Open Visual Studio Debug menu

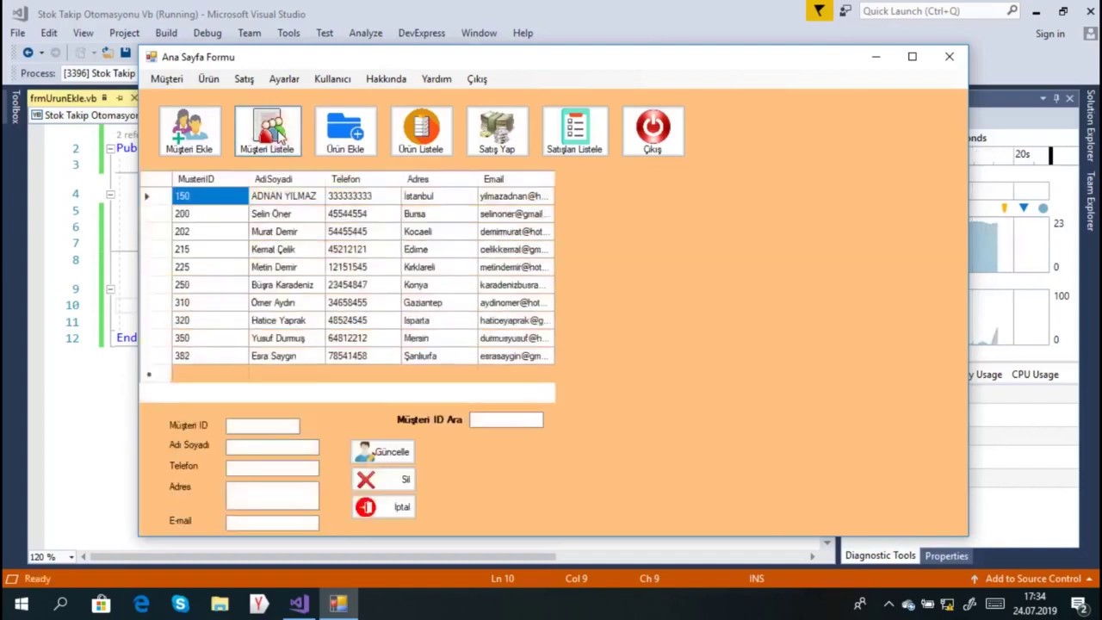(x=207, y=33)
